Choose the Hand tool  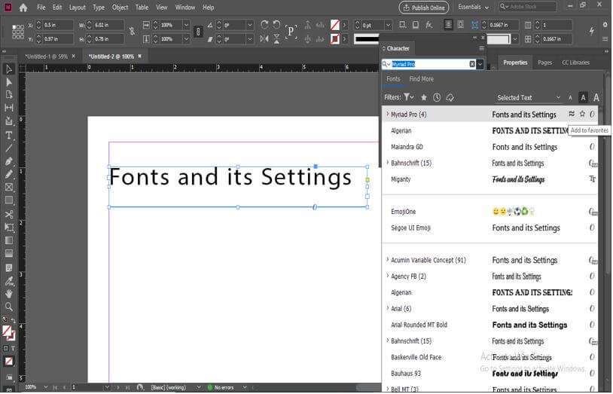(x=9, y=293)
